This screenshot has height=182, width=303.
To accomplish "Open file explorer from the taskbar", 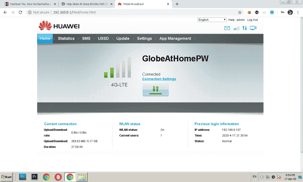I will pos(82,177).
